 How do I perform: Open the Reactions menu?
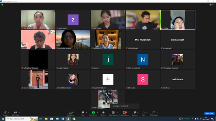[134, 113]
